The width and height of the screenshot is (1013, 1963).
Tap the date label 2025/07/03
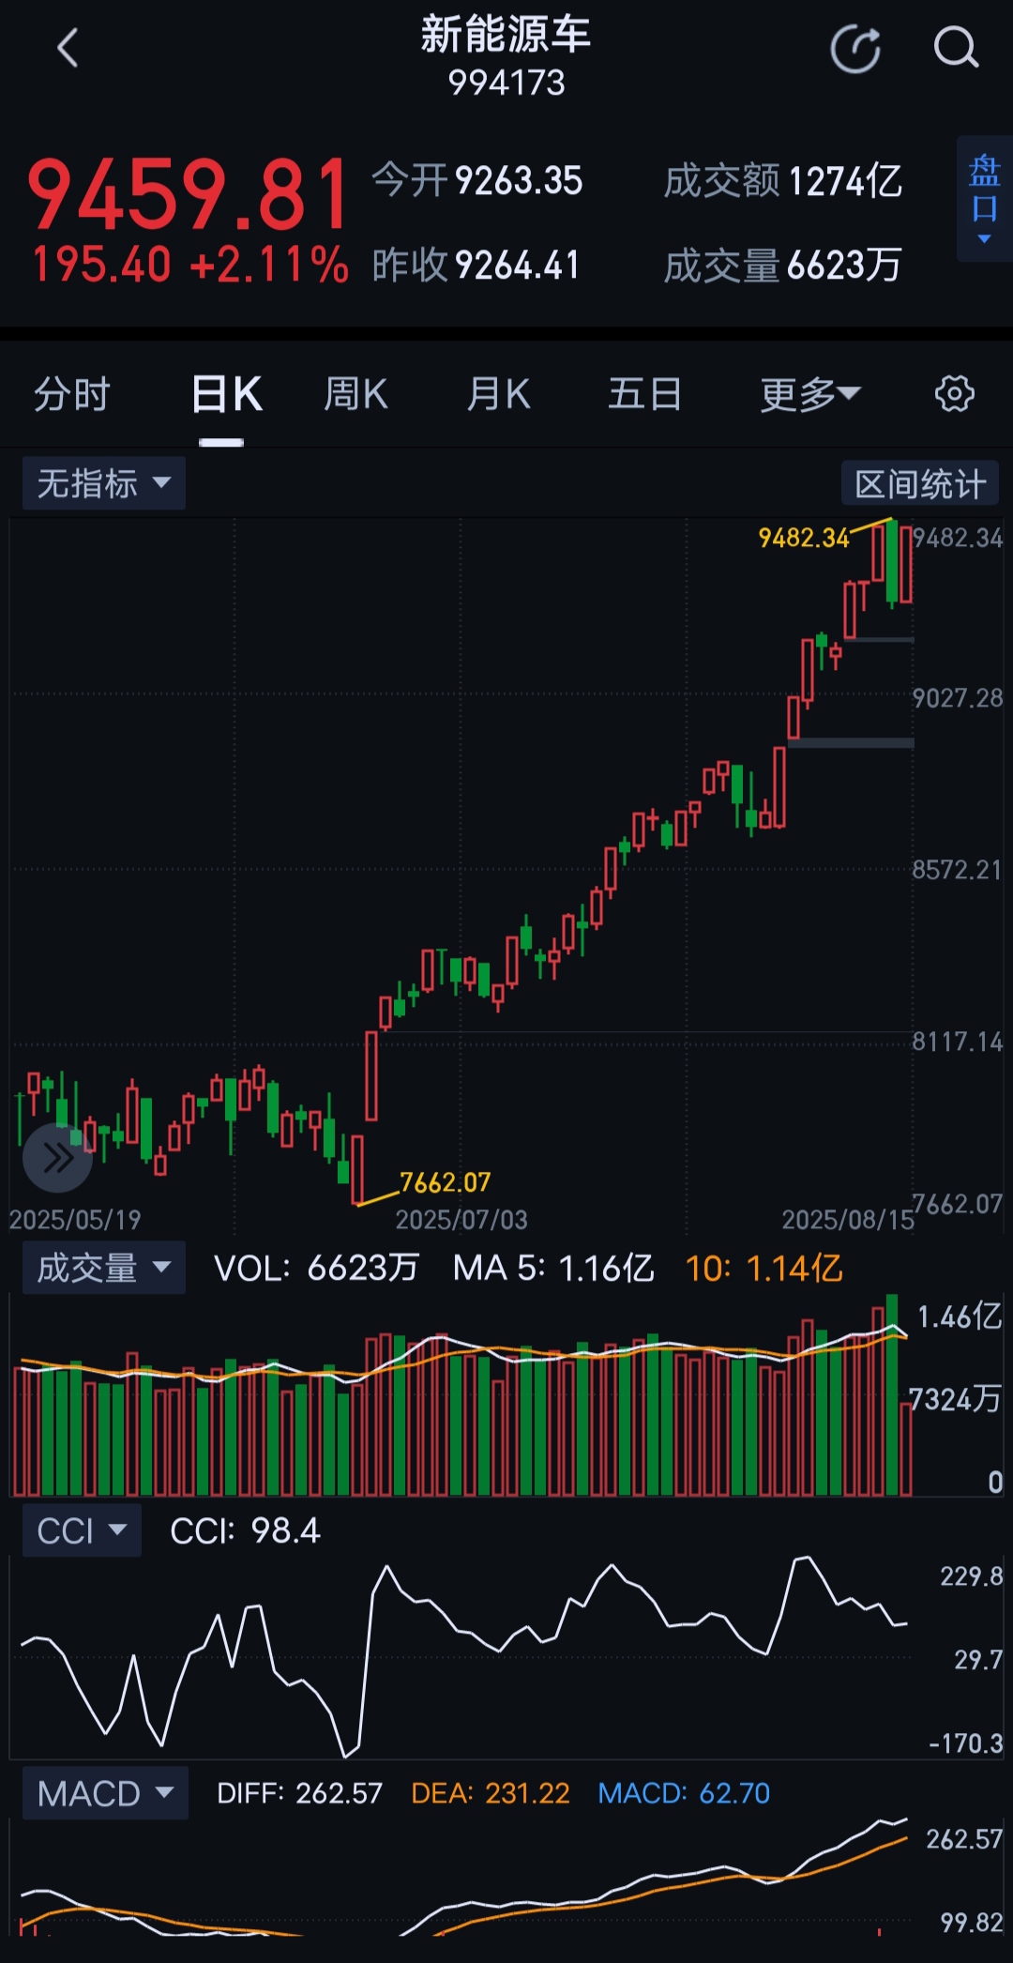click(461, 1220)
